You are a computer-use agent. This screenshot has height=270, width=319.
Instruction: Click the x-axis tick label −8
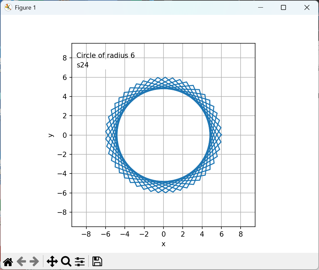click(x=86, y=234)
